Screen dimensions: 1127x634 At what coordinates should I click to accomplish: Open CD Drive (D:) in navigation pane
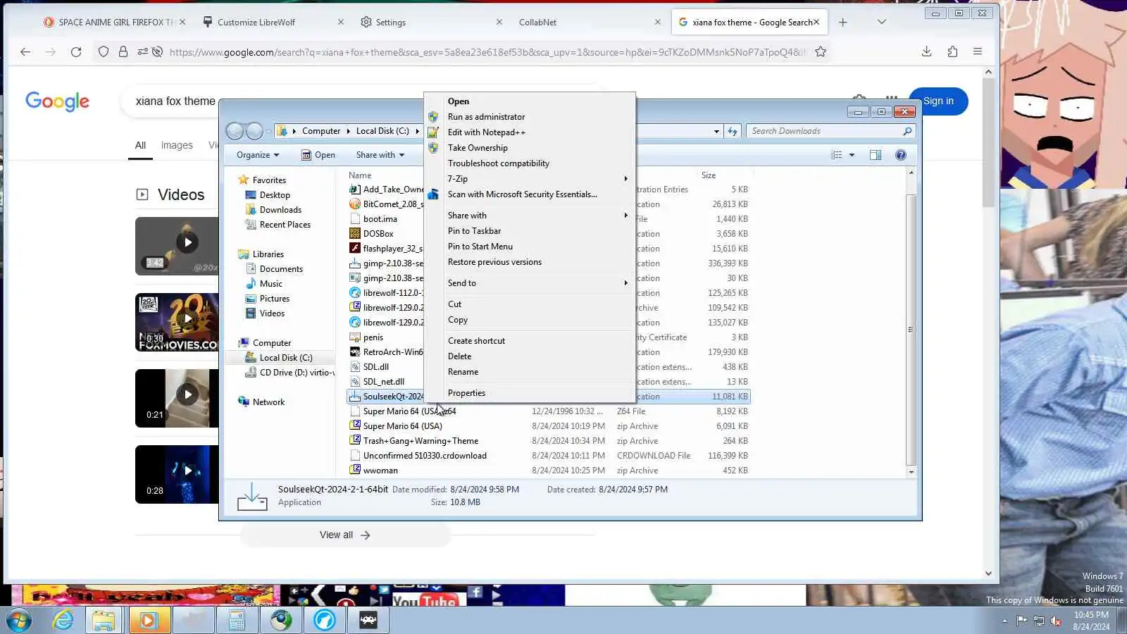(289, 373)
